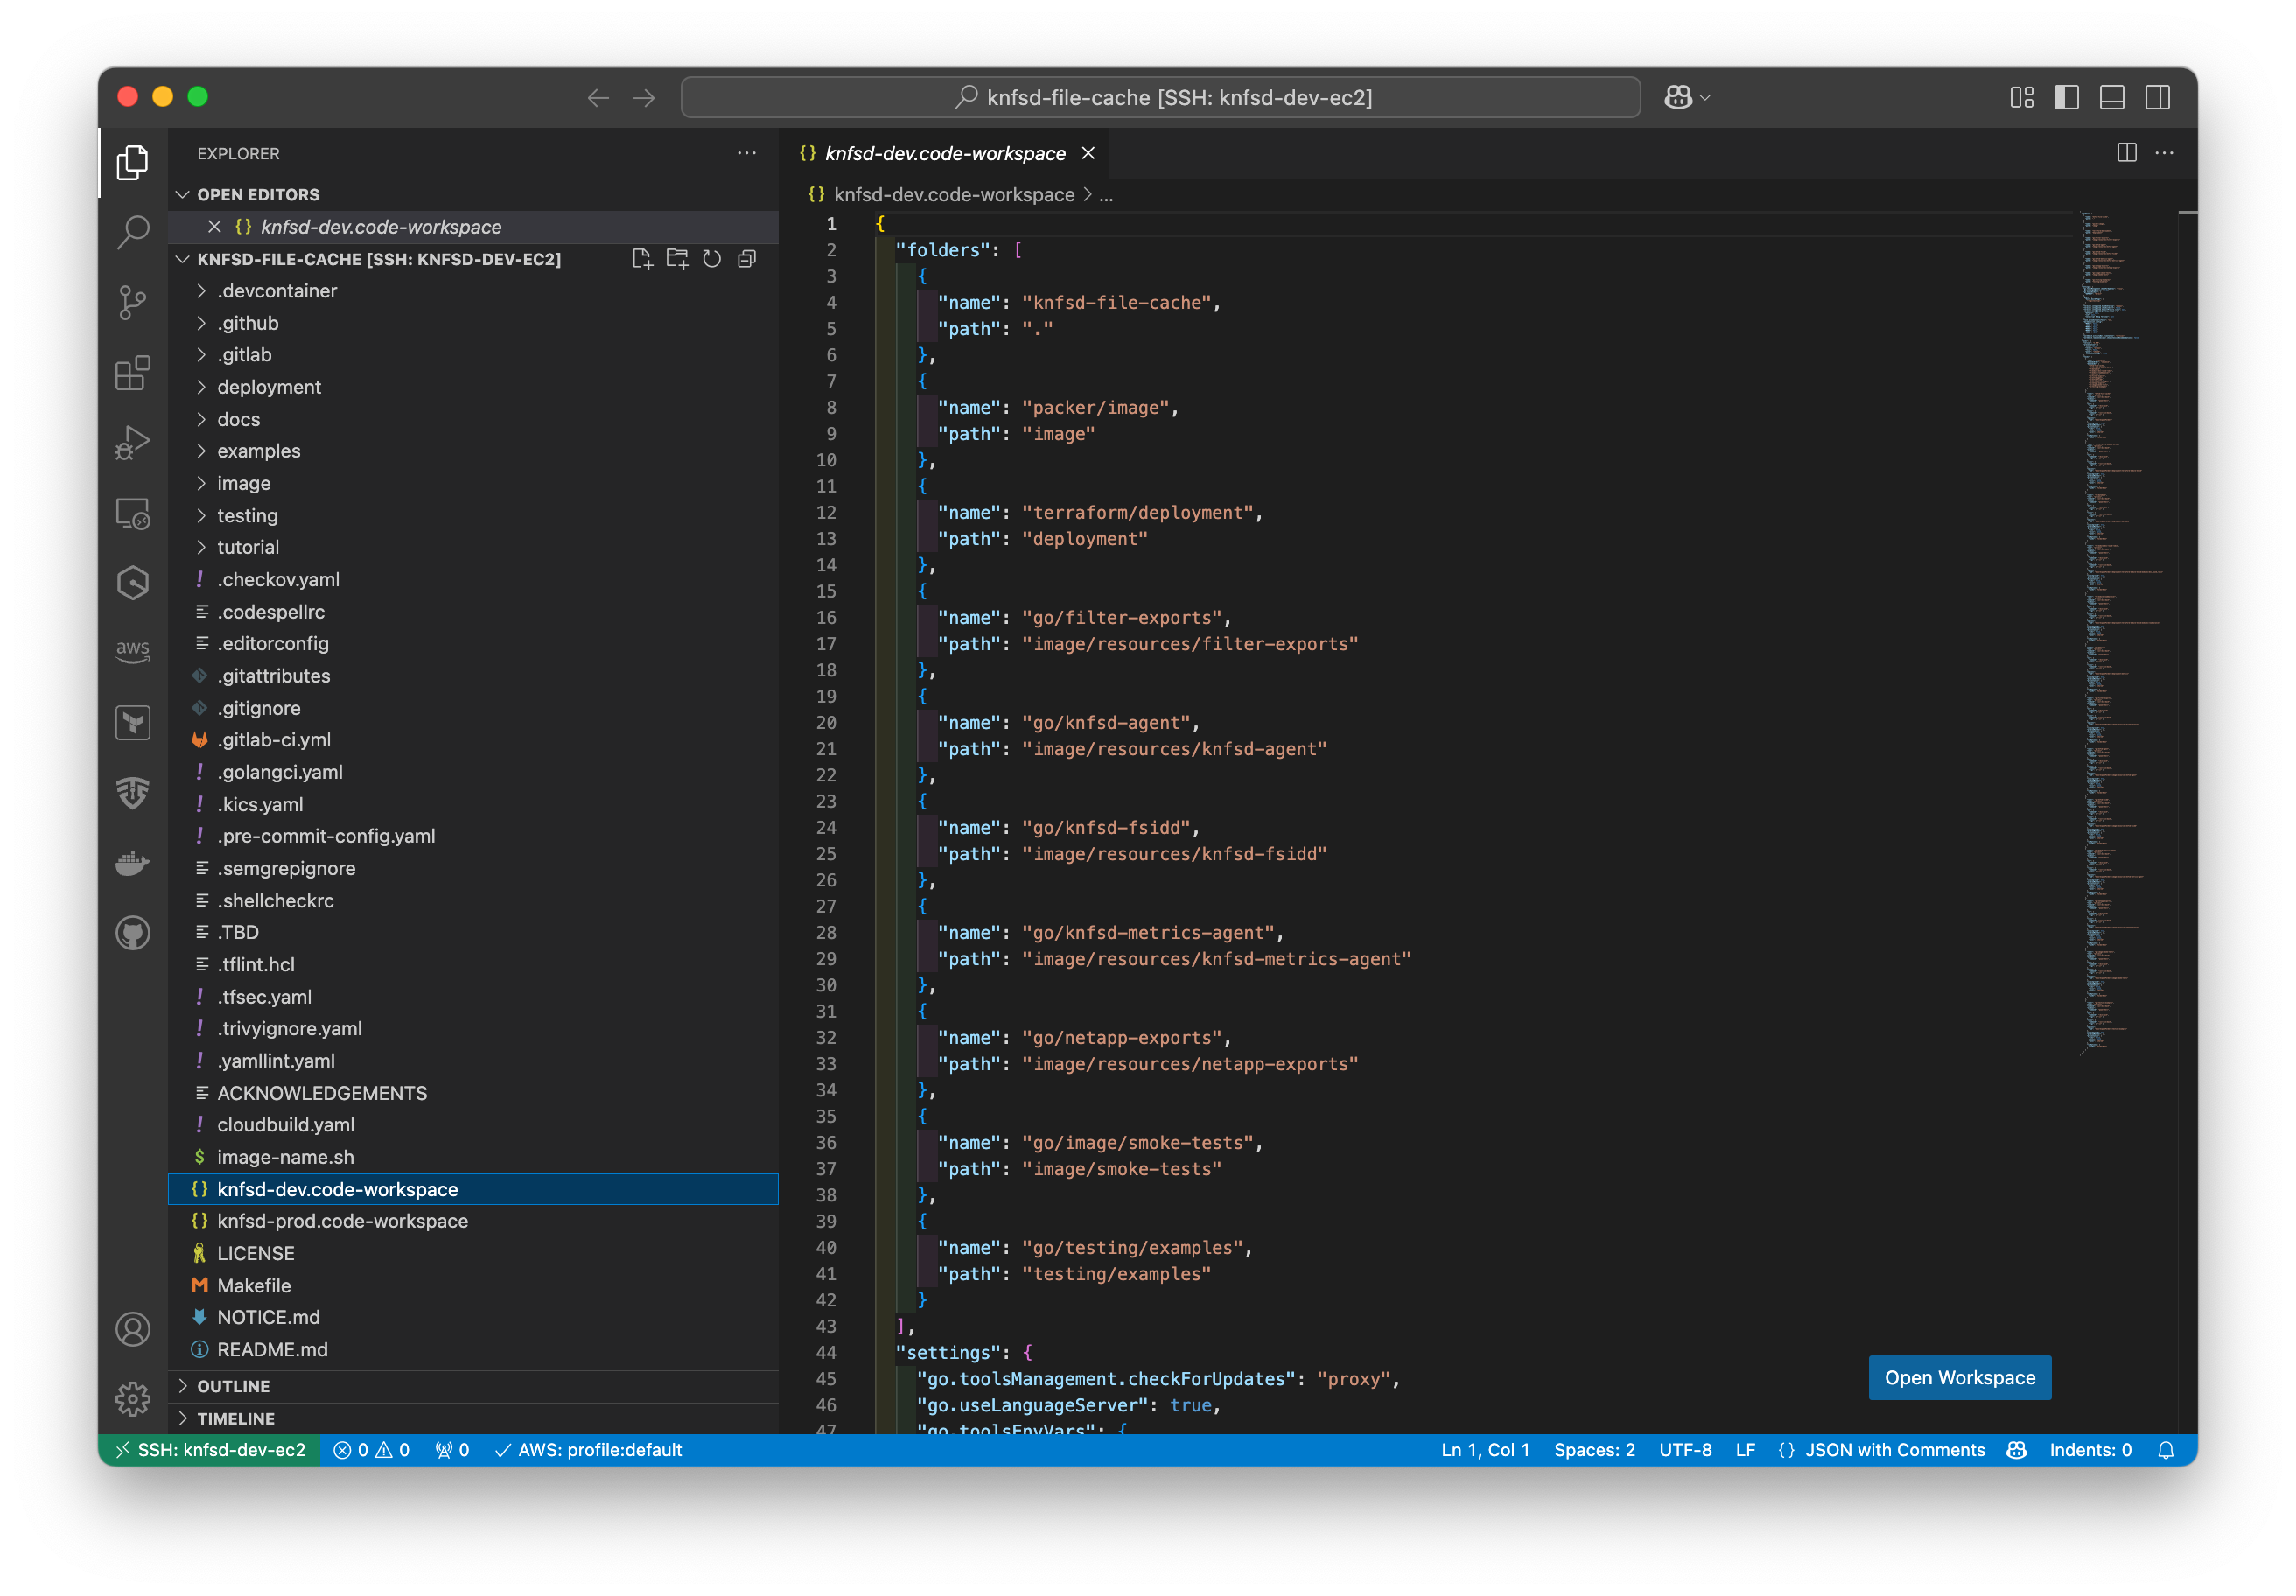Close knfsd-dev.code-workspace in Open Editors
This screenshot has height=1596, width=2296.
[x=214, y=227]
